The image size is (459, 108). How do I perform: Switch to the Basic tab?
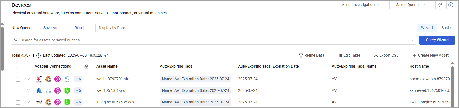[446, 28]
